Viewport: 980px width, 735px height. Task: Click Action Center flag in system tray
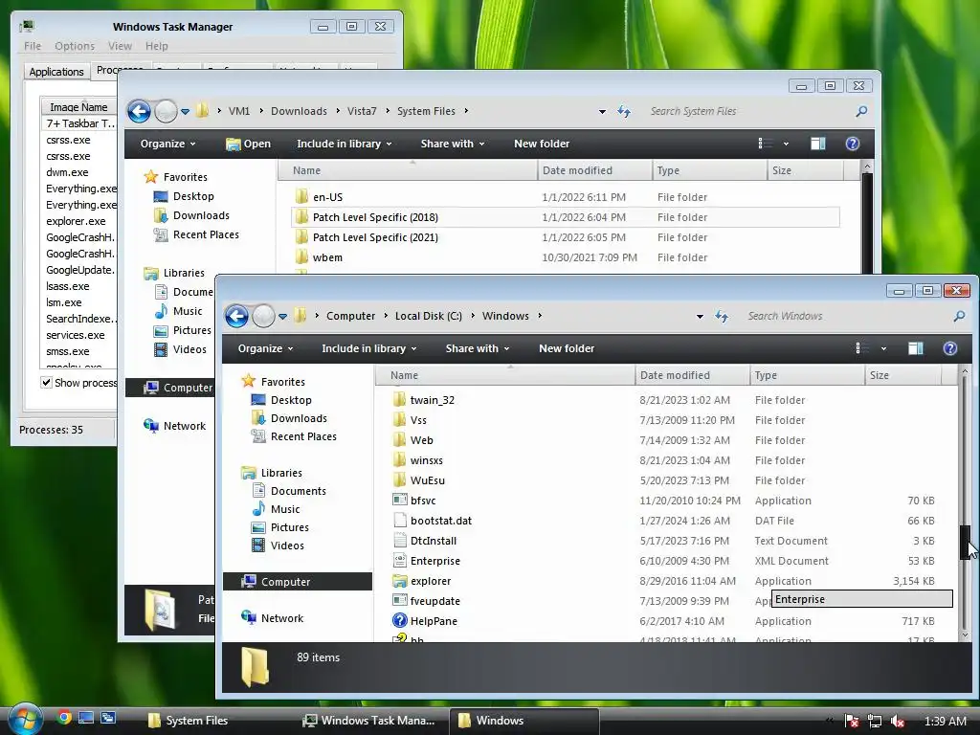[x=851, y=721]
